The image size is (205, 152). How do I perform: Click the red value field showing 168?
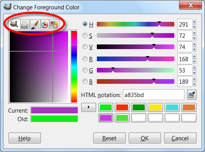[x=185, y=59]
